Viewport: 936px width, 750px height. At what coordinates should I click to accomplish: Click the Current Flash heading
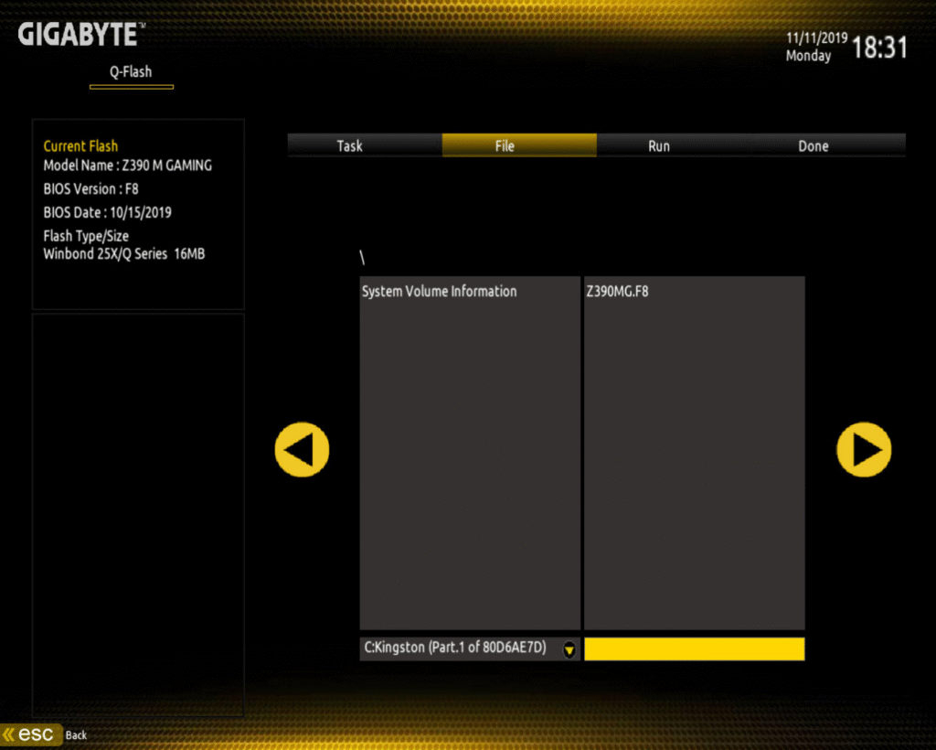pyautogui.click(x=80, y=145)
